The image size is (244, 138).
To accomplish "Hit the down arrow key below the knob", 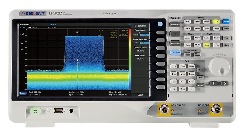I will [x=214, y=84].
